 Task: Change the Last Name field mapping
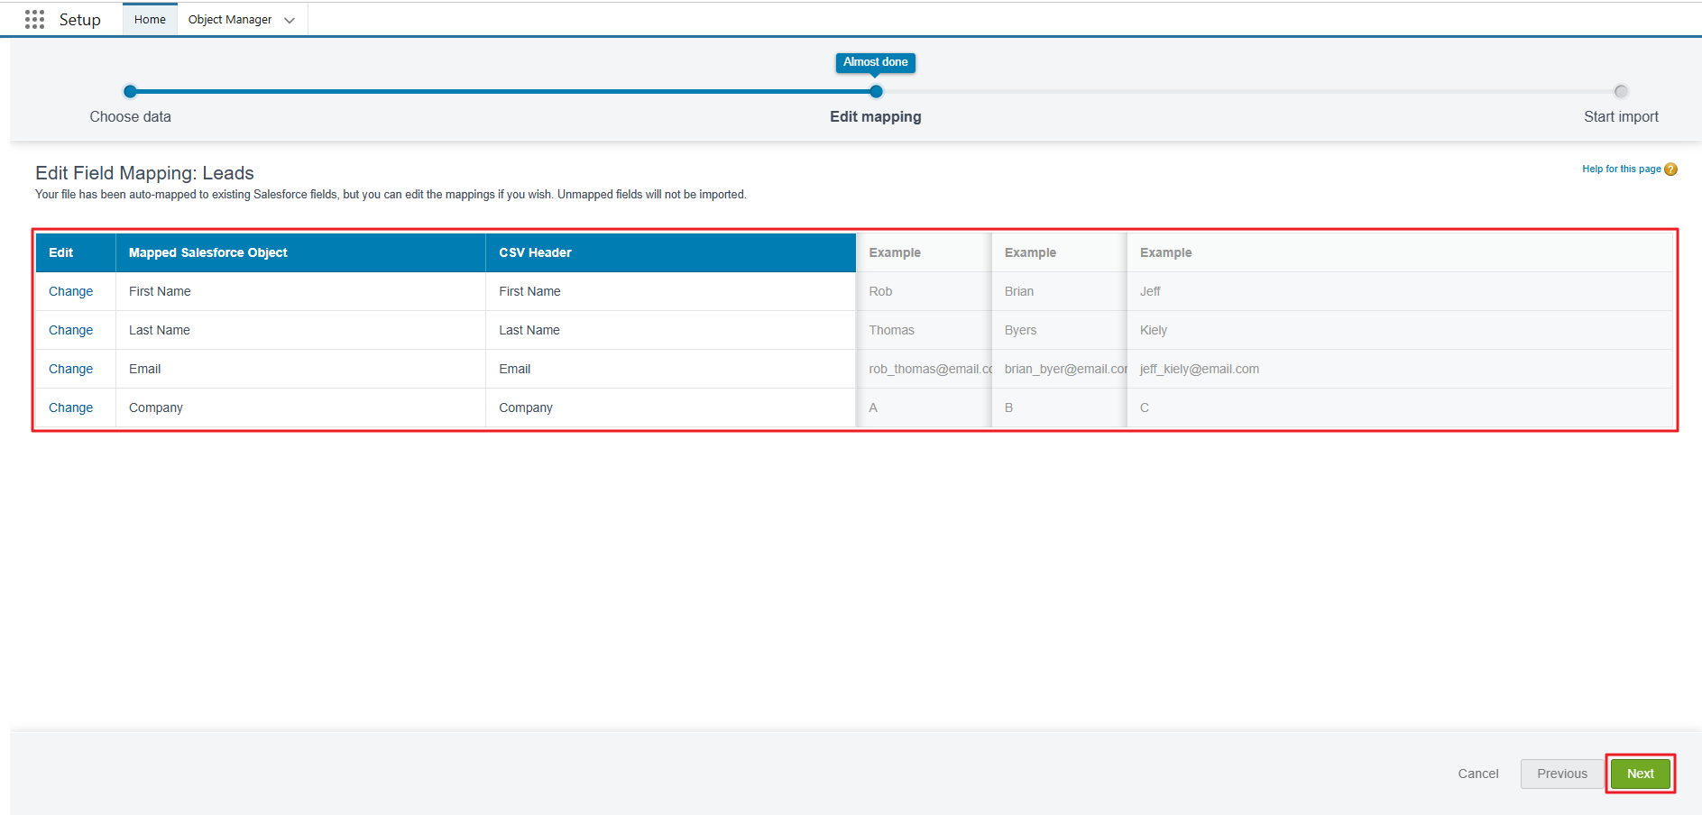(70, 330)
